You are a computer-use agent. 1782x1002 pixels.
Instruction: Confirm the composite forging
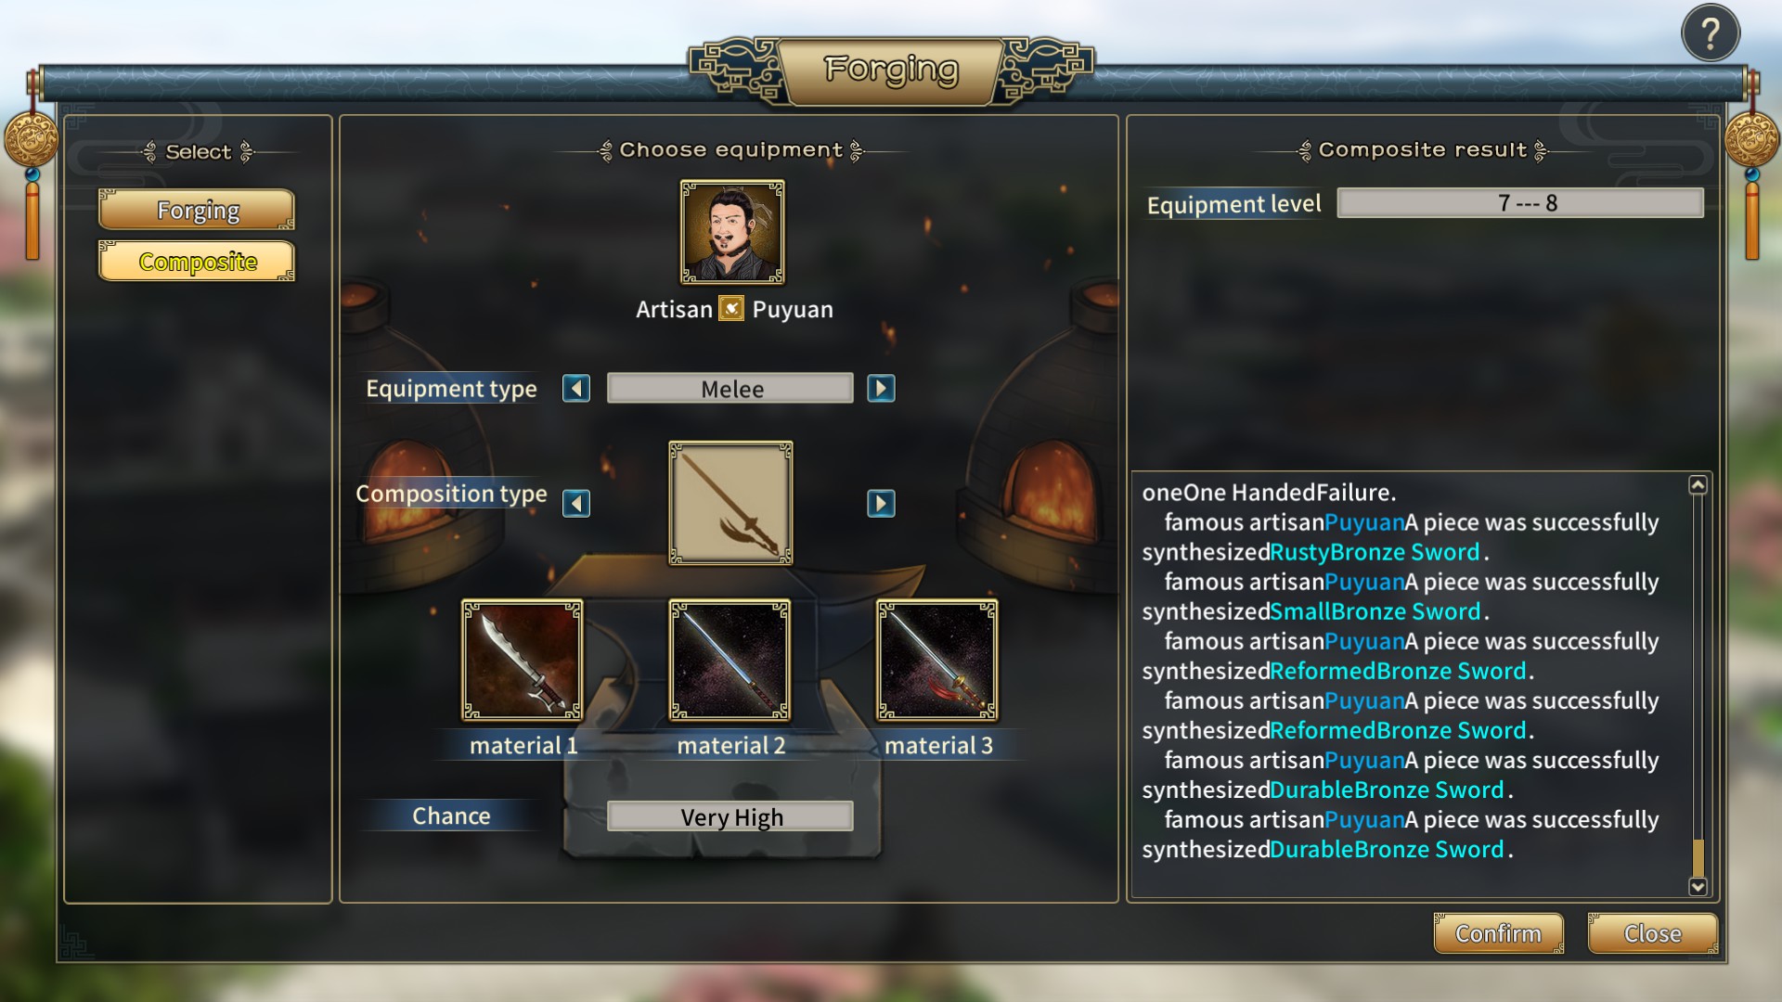[x=1498, y=933]
